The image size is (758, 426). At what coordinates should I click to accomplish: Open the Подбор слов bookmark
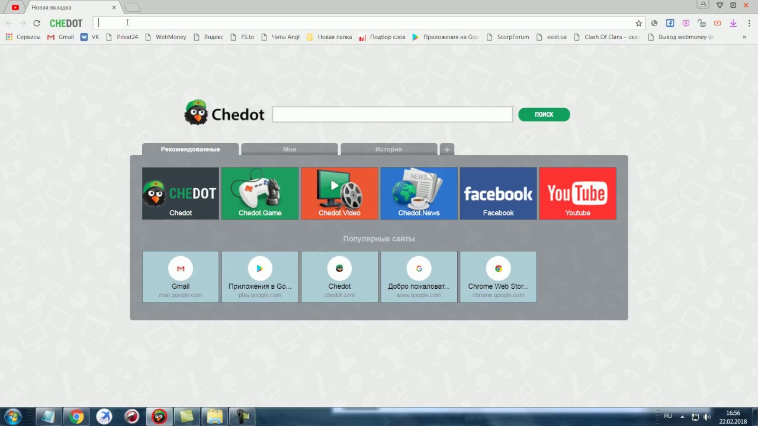tap(382, 37)
